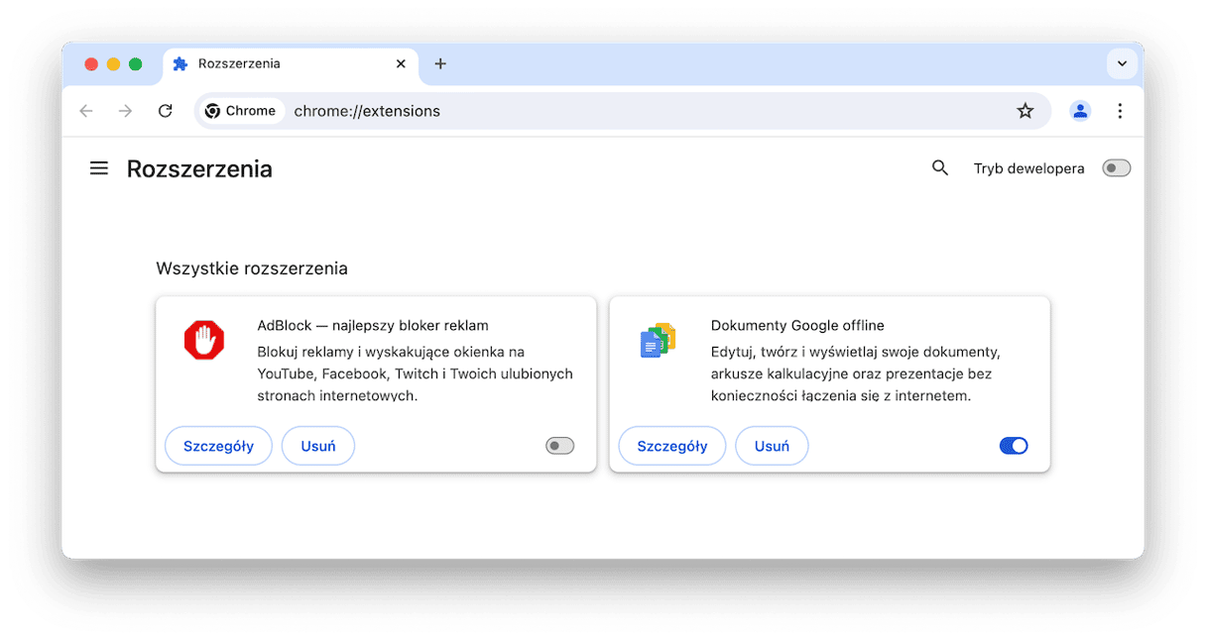The width and height of the screenshot is (1206, 640).
Task: Open Szczegóły for AdBlock
Action: [x=218, y=446]
